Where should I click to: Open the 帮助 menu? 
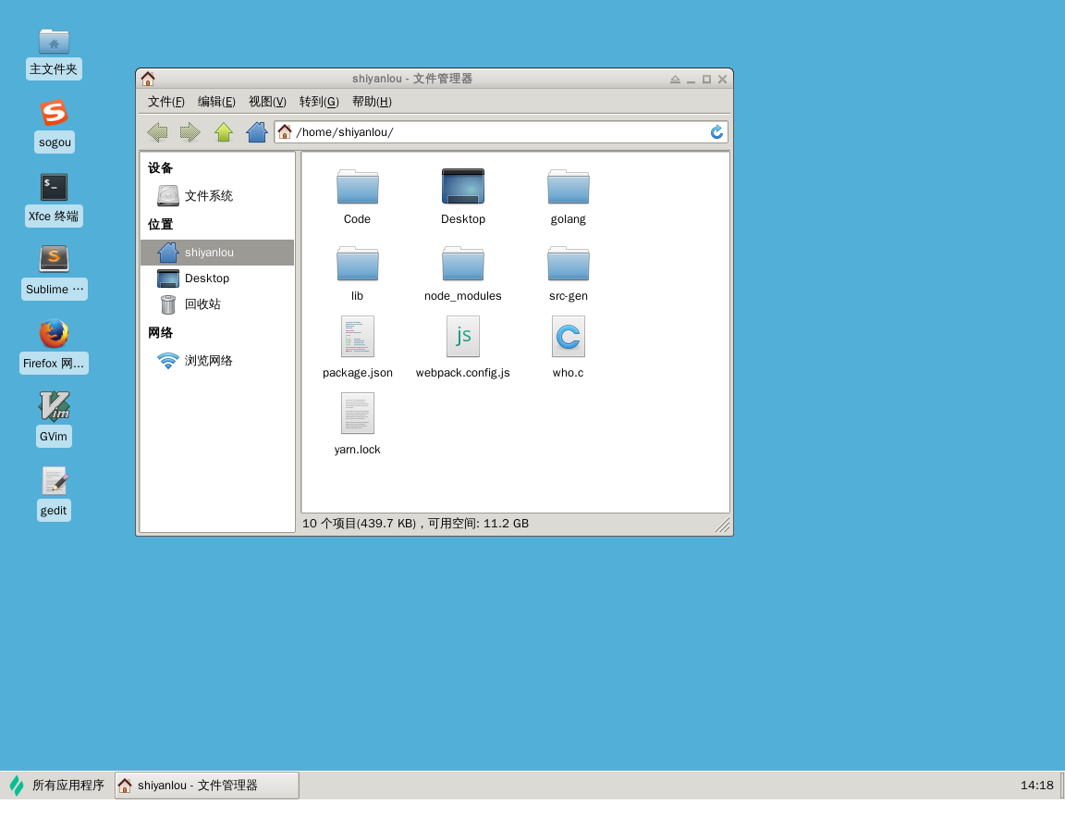[370, 102]
